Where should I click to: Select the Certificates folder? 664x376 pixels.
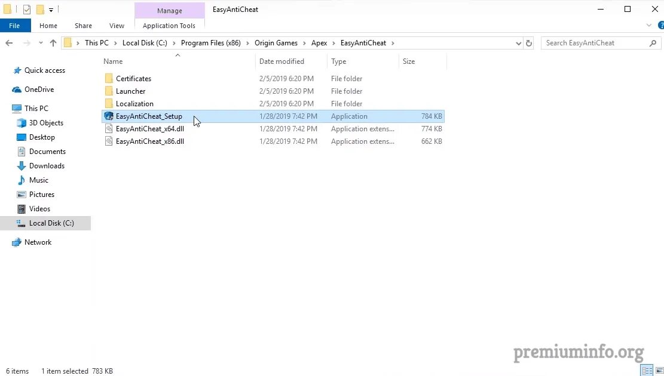133,79
